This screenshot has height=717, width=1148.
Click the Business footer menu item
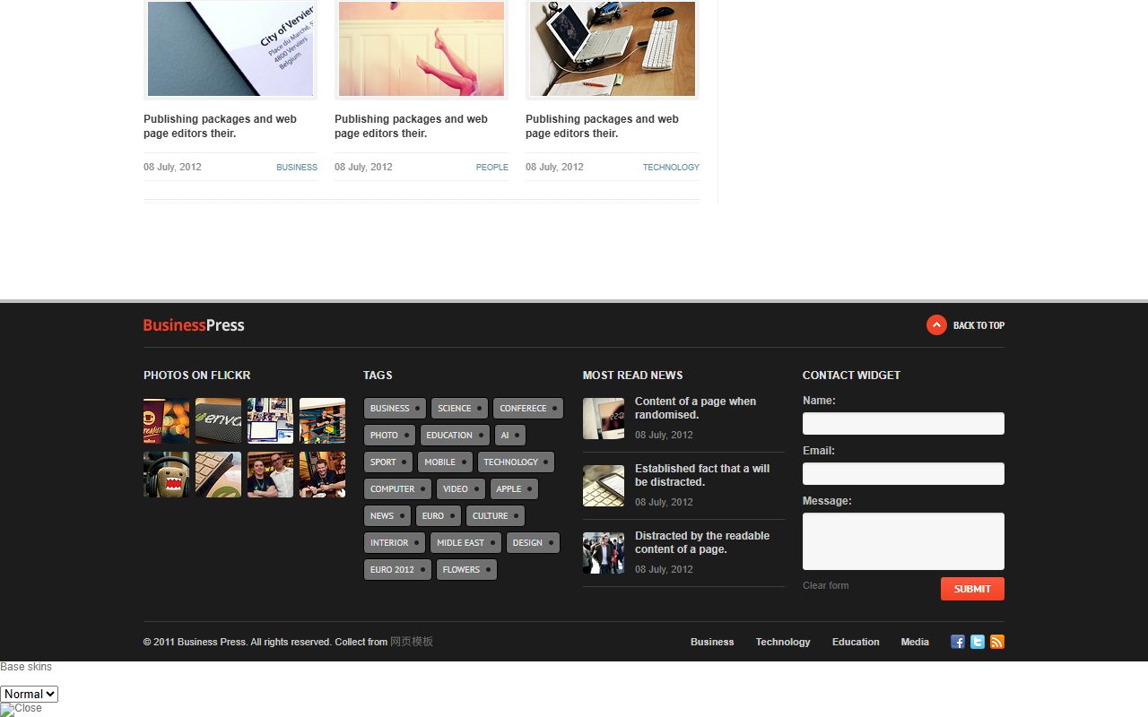(712, 642)
